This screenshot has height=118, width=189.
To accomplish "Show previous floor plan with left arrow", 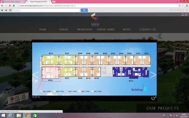I will tap(35, 75).
